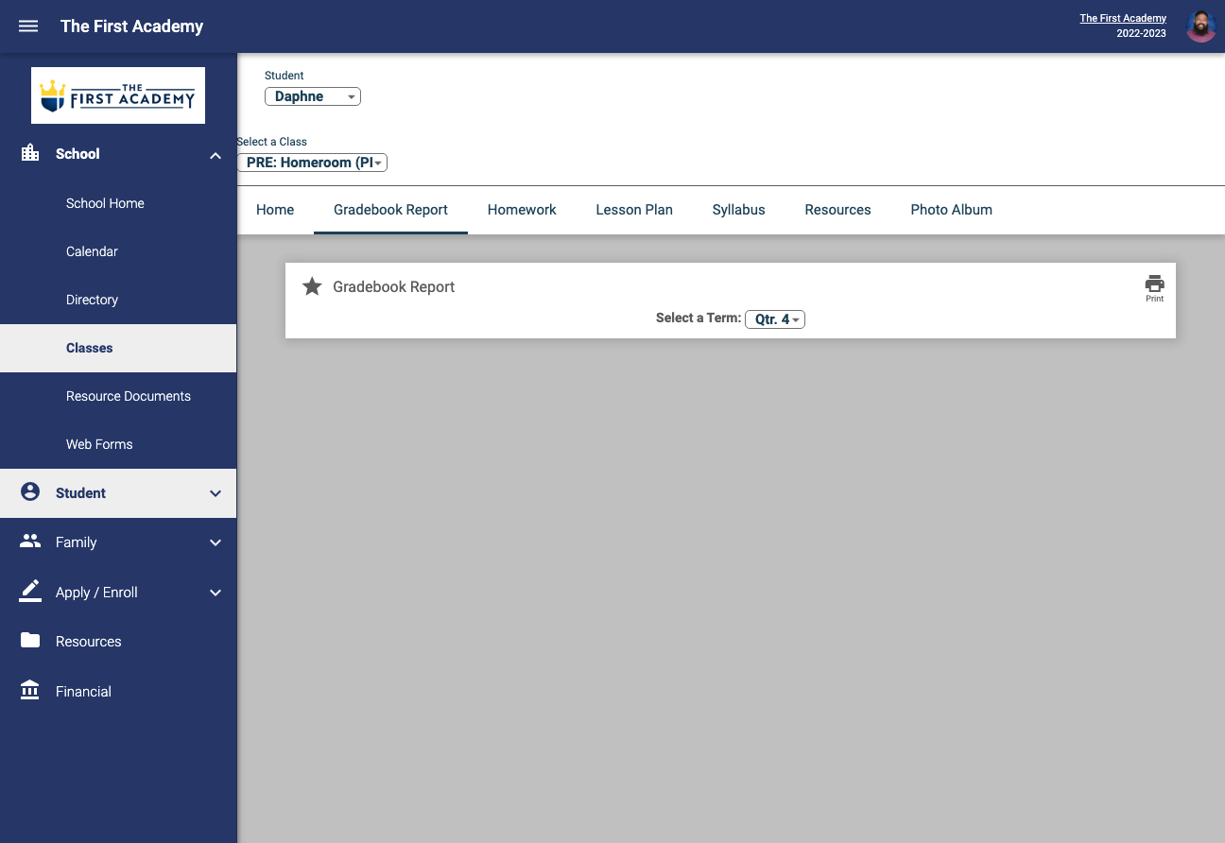The height and width of the screenshot is (843, 1225).
Task: Switch to the Homework tab
Action: (522, 210)
